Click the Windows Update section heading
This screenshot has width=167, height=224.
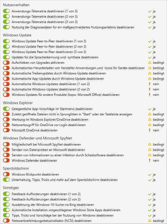[x=17, y=35]
